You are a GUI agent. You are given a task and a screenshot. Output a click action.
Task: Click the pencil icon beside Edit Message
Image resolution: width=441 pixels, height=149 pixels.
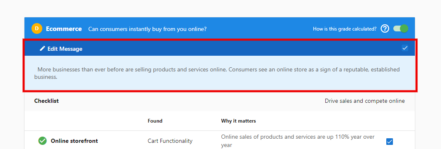tap(42, 48)
